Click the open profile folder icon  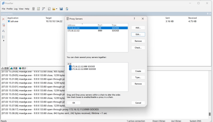tap(54, 9)
